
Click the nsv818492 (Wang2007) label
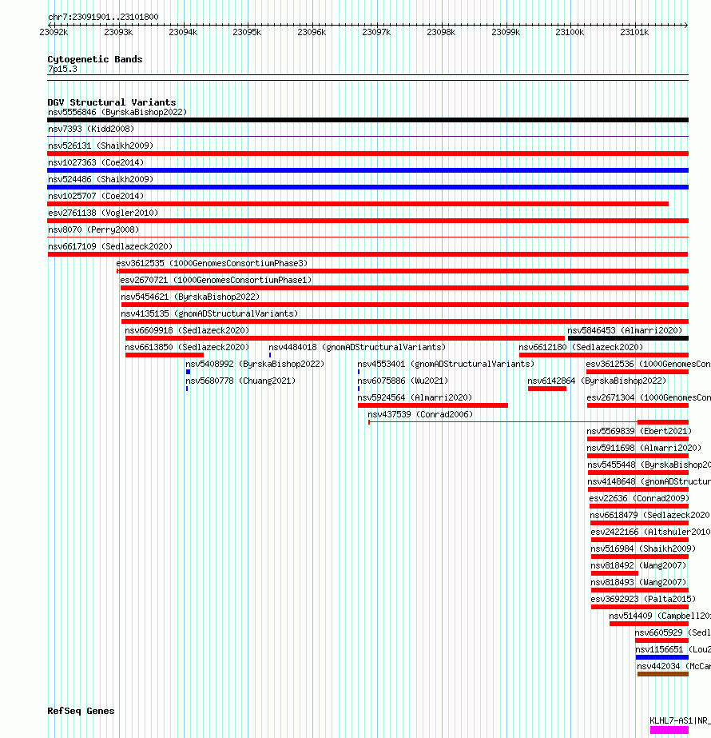coord(638,566)
